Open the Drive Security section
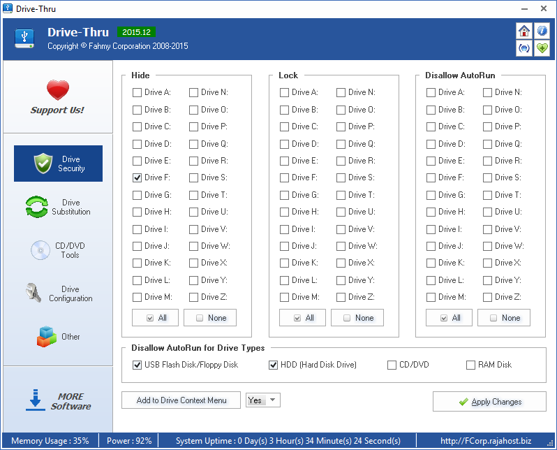The width and height of the screenshot is (557, 450). click(x=58, y=164)
